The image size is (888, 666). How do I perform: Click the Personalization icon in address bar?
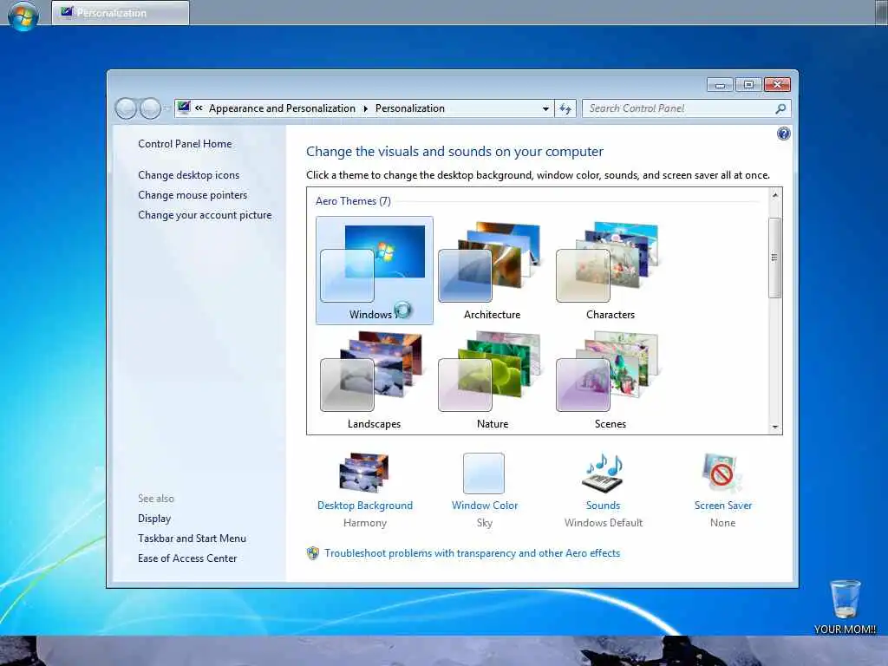pyautogui.click(x=184, y=108)
